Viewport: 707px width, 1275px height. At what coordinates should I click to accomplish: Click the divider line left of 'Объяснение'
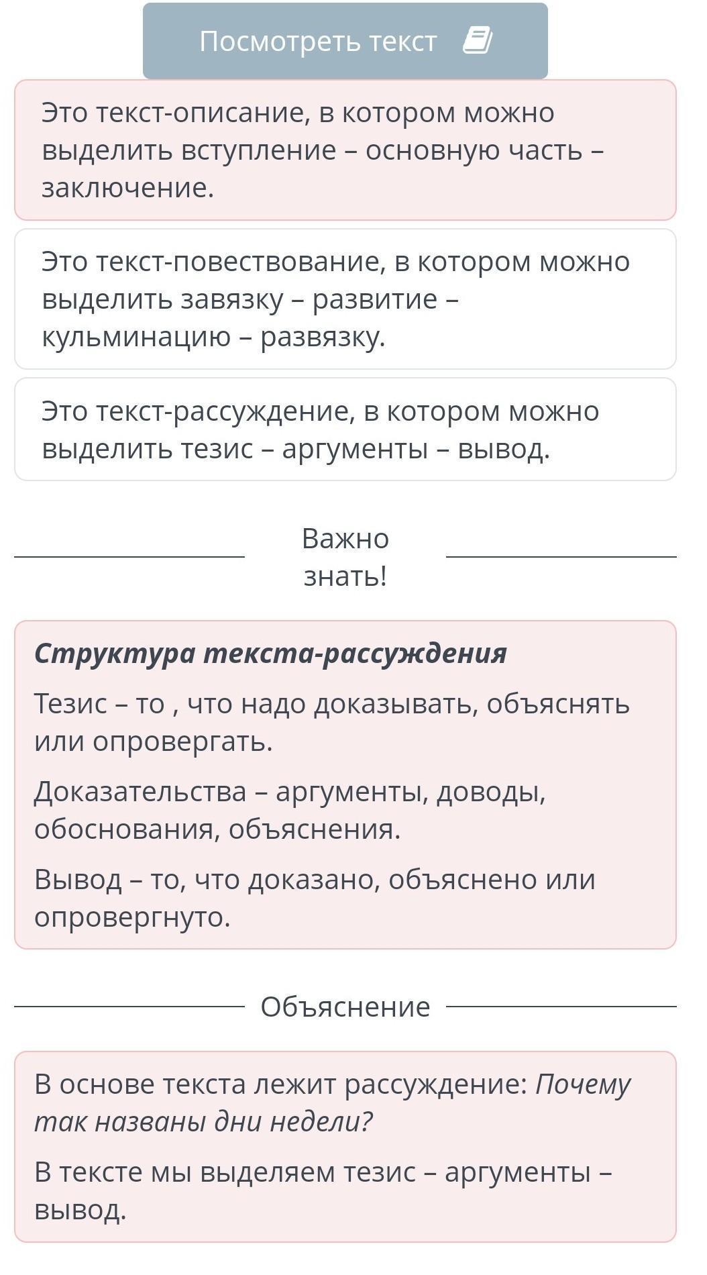tap(129, 1007)
